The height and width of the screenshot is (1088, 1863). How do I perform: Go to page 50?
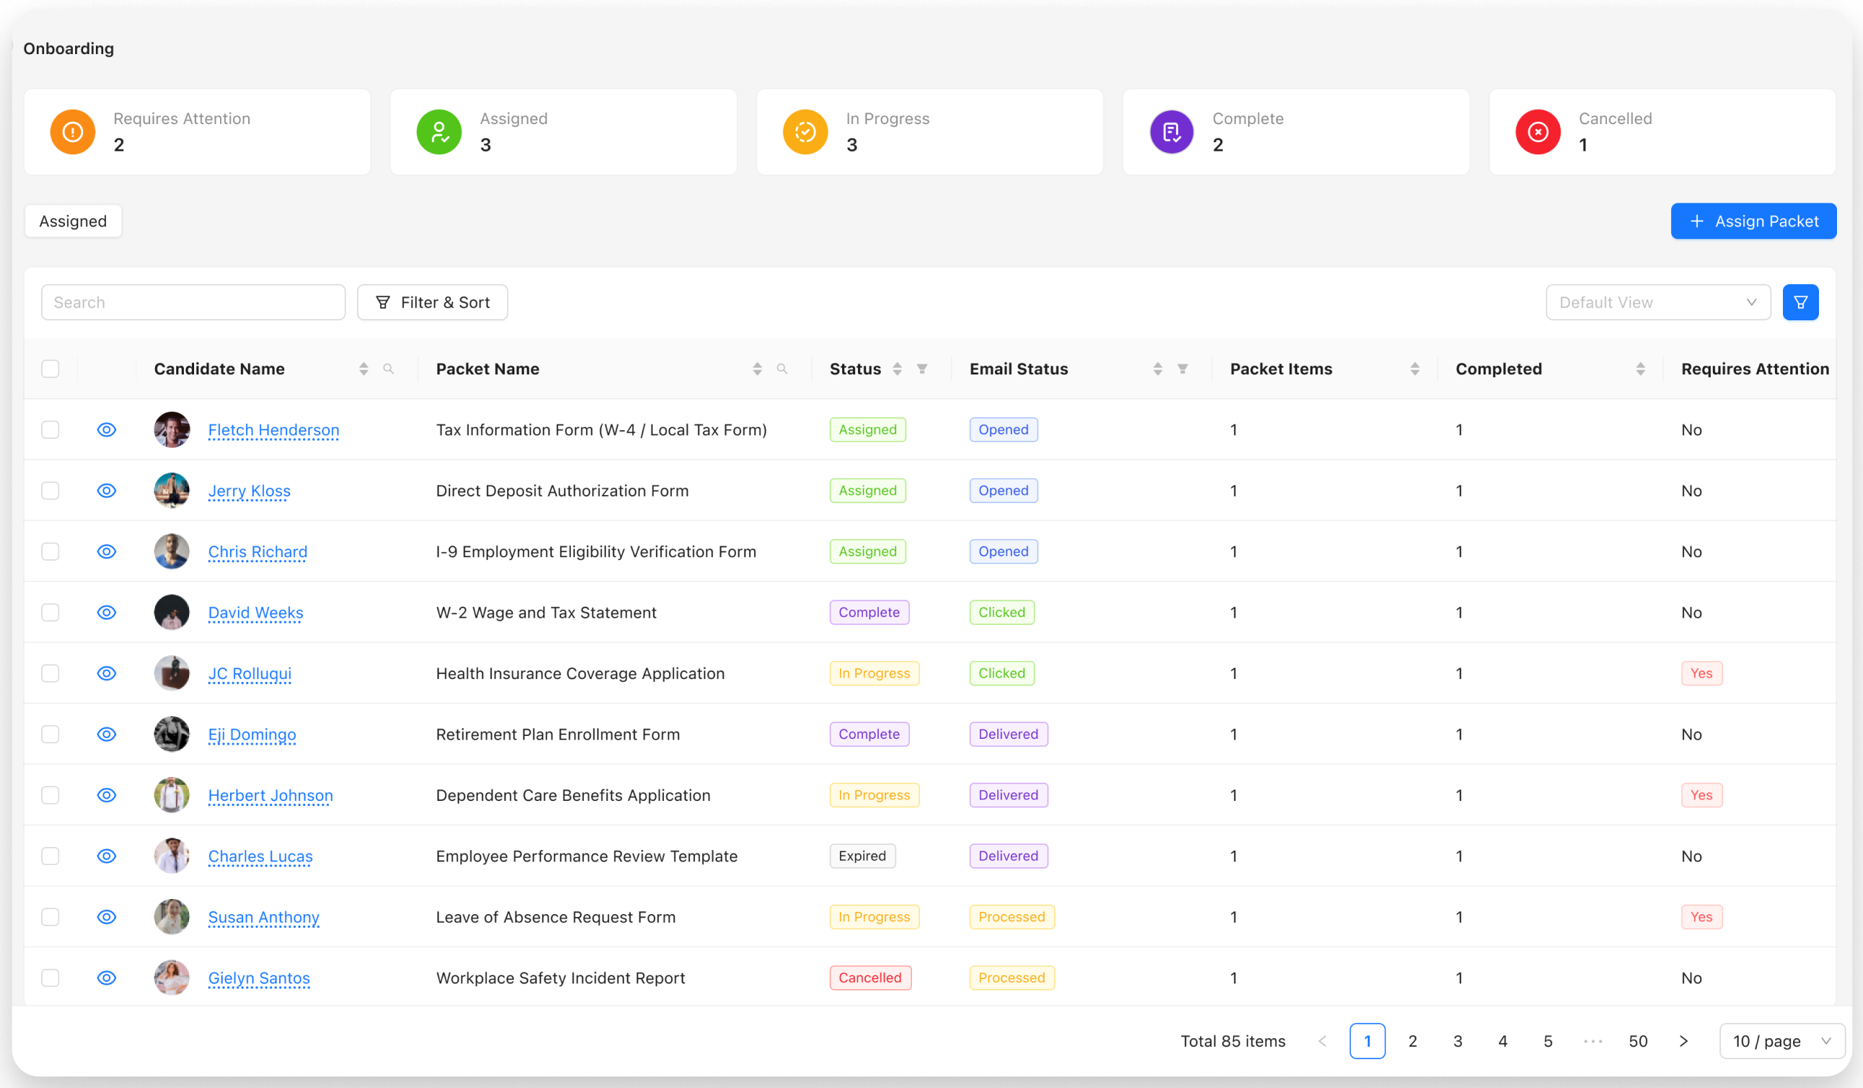click(1639, 1041)
